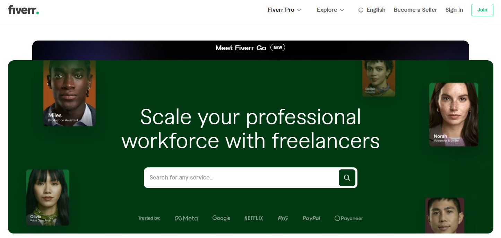Image resolution: width=501 pixels, height=238 pixels.
Task: Click the Sign in link
Action: (454, 10)
